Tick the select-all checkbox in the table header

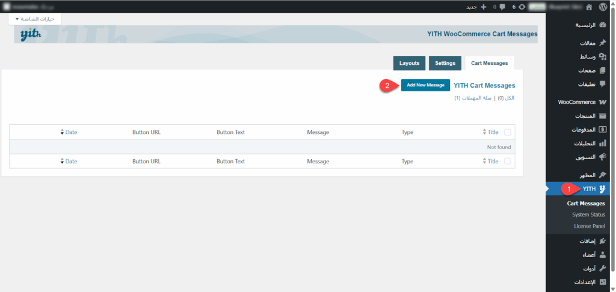coord(507,132)
